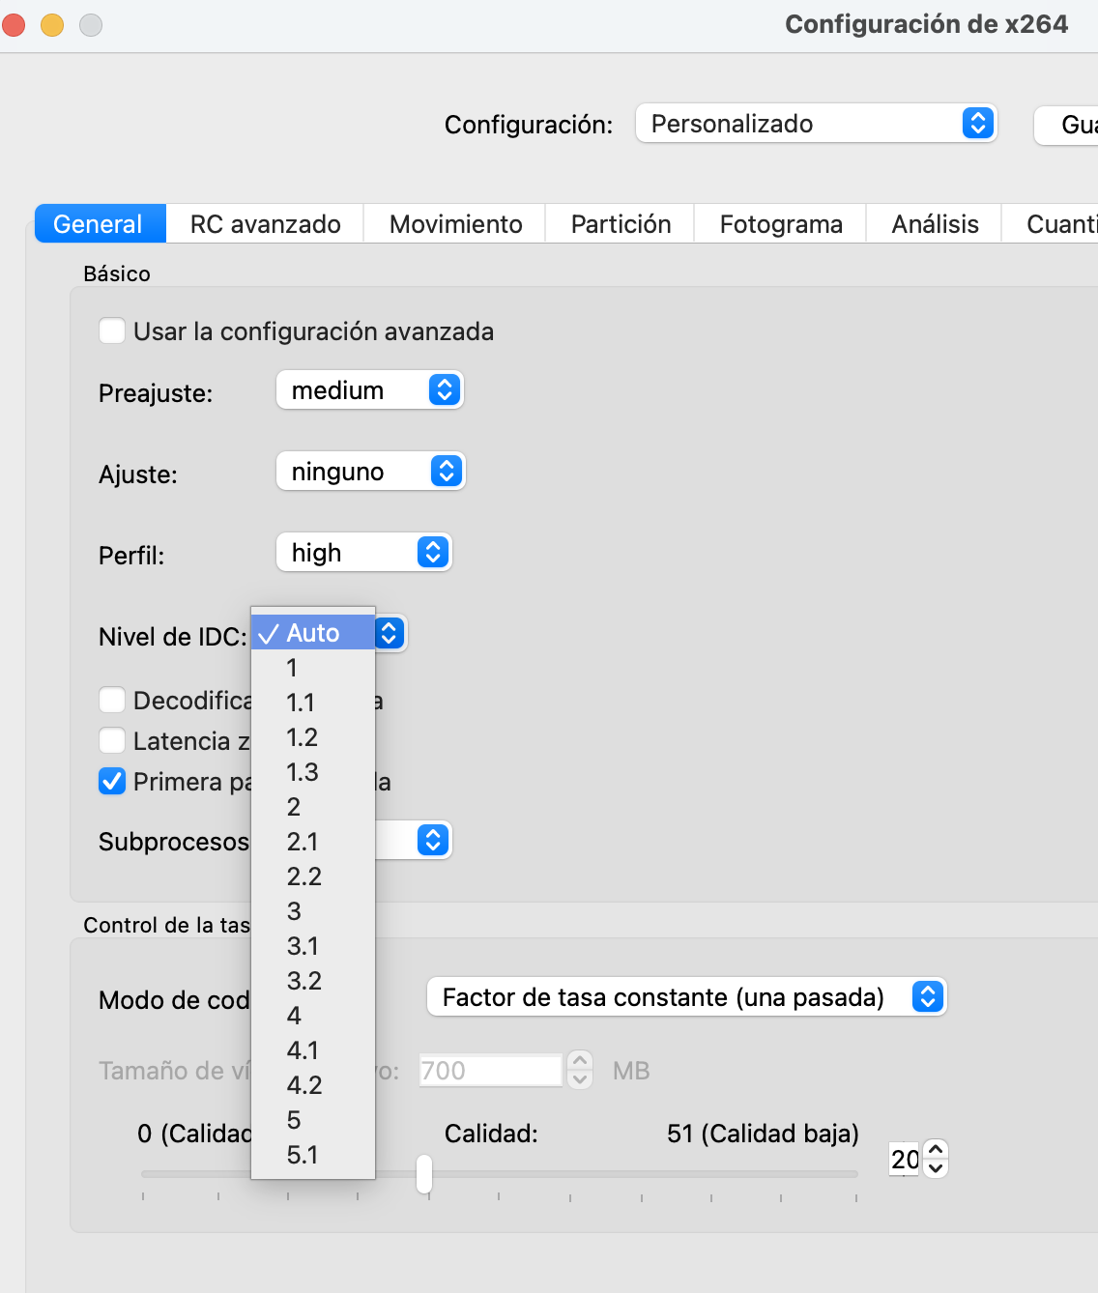Choose level 3.2 in the dropdown list
This screenshot has height=1293, width=1098.
[304, 981]
